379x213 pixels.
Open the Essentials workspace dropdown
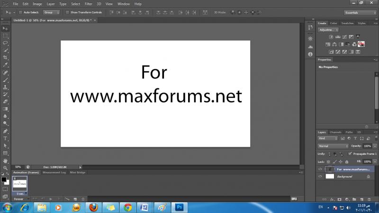(x=360, y=13)
